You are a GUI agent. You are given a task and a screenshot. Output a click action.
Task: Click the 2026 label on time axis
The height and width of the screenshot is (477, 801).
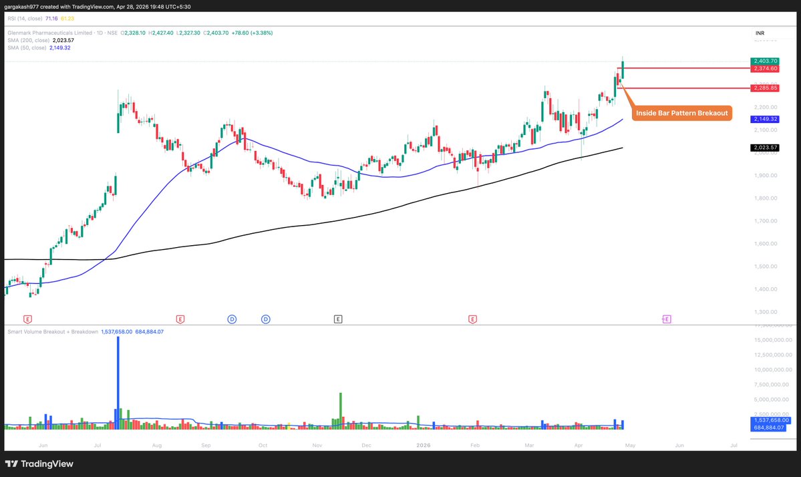(423, 446)
